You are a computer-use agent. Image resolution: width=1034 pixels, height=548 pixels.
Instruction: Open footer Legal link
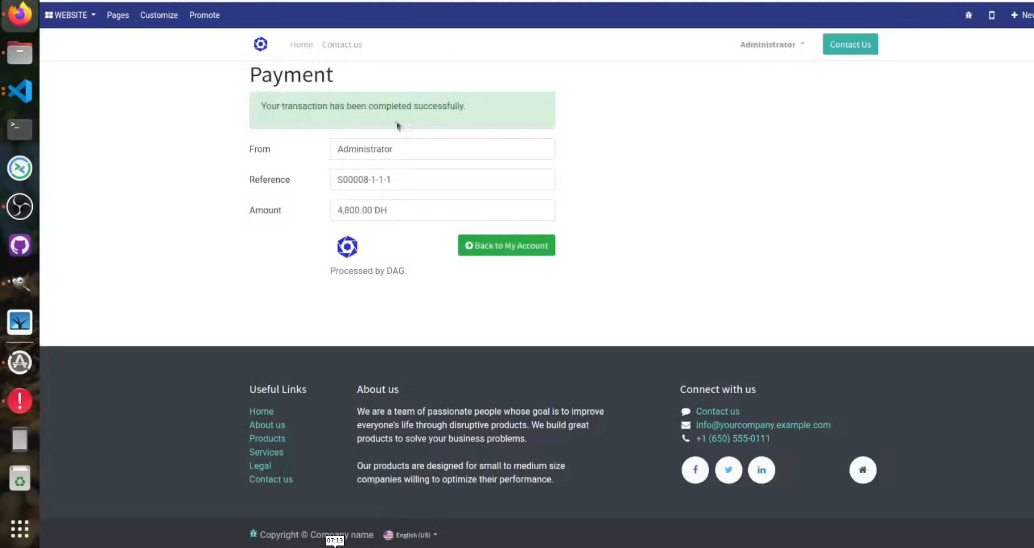[x=260, y=466]
